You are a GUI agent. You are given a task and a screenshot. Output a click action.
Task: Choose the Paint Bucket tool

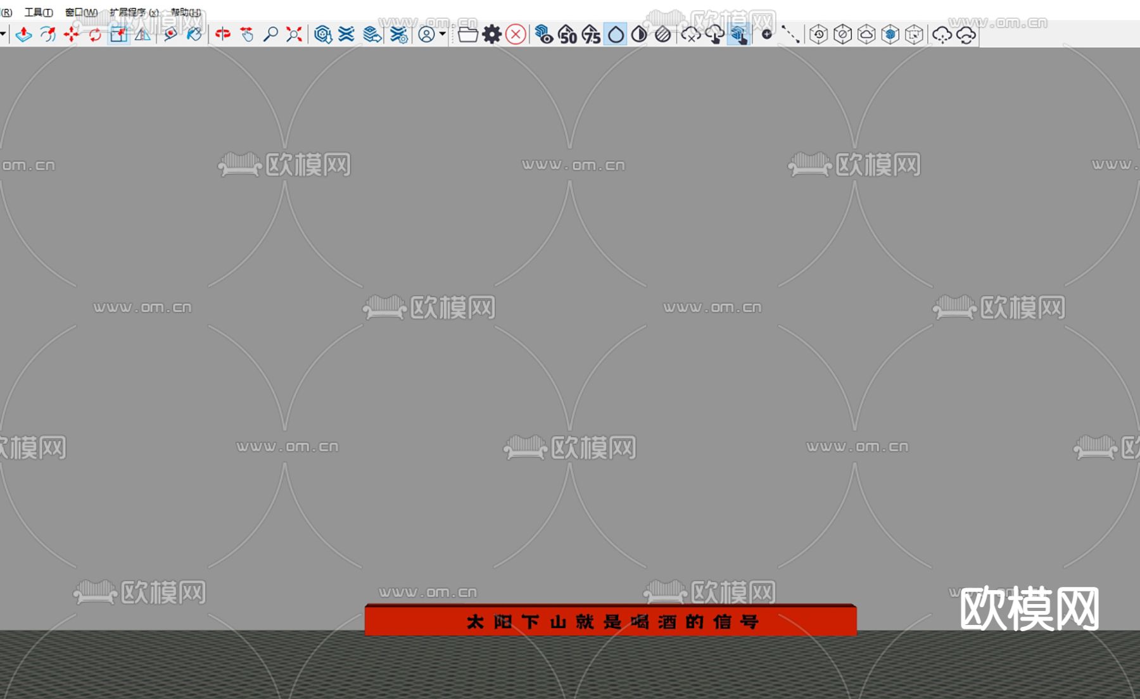194,36
